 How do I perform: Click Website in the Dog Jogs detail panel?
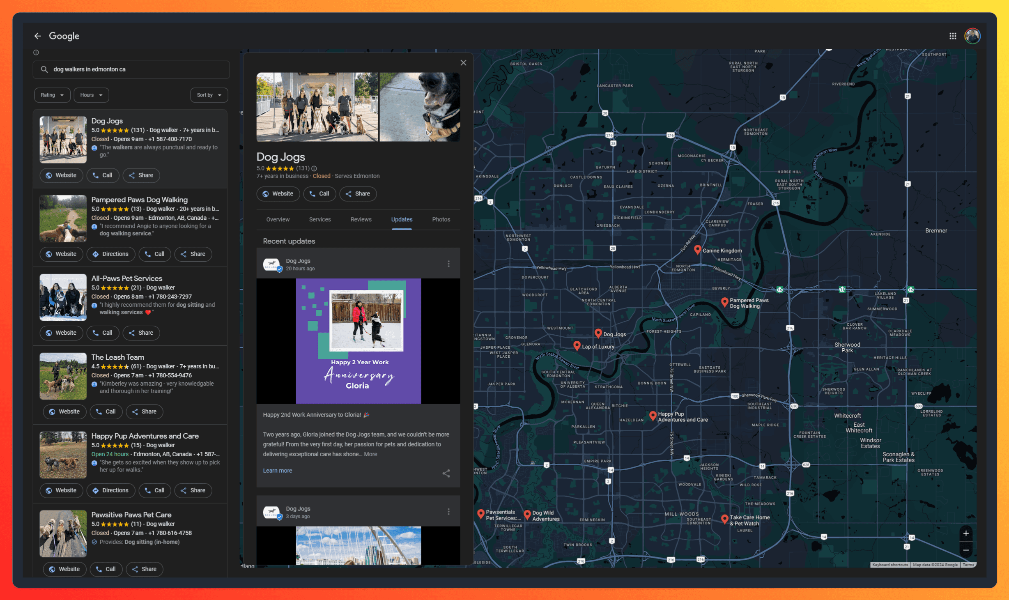(278, 194)
